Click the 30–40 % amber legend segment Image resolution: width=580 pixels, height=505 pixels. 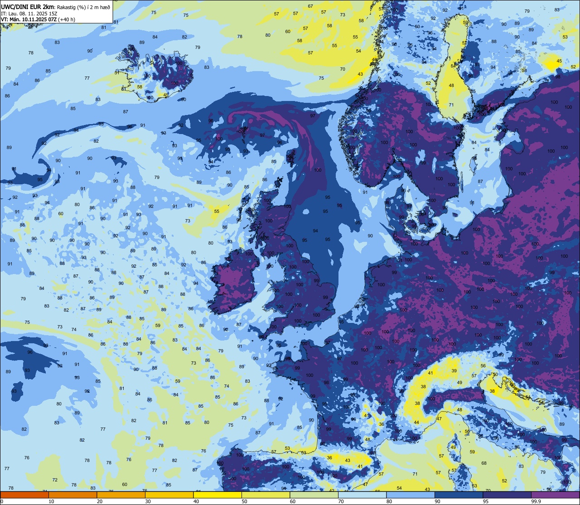click(169, 495)
